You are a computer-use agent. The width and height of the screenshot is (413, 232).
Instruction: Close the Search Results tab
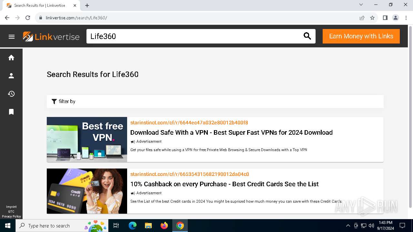coord(75,5)
